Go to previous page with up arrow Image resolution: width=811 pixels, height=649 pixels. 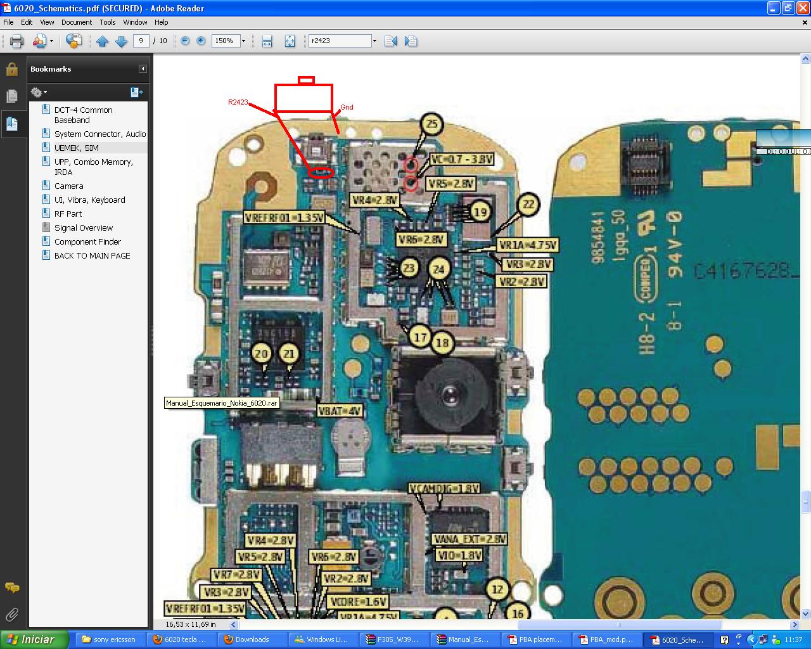[x=102, y=41]
